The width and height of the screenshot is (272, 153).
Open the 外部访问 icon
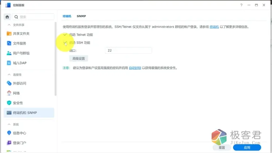pos(9,83)
